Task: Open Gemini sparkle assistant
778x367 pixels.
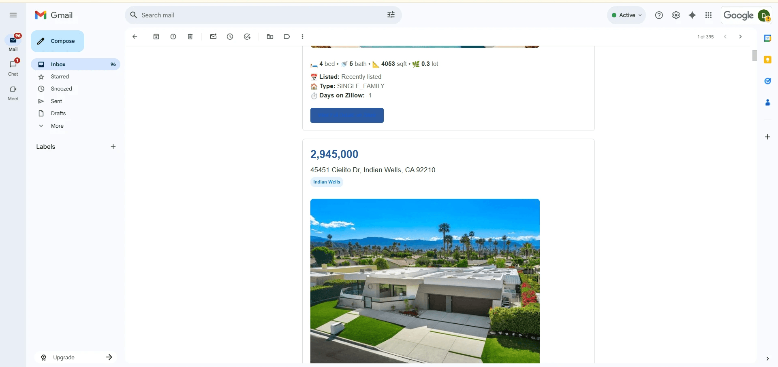Action: click(x=692, y=15)
